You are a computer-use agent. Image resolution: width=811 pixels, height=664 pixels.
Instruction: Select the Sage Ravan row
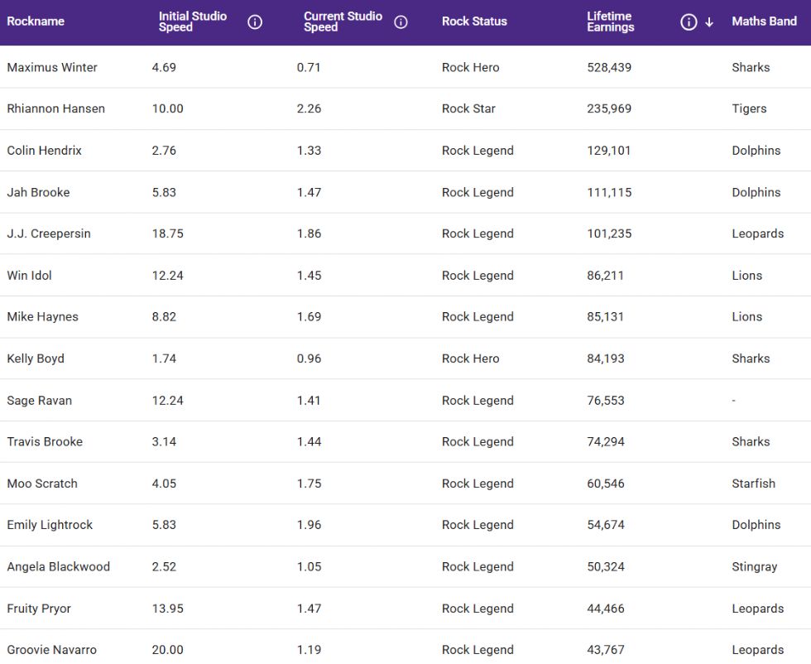pos(39,401)
